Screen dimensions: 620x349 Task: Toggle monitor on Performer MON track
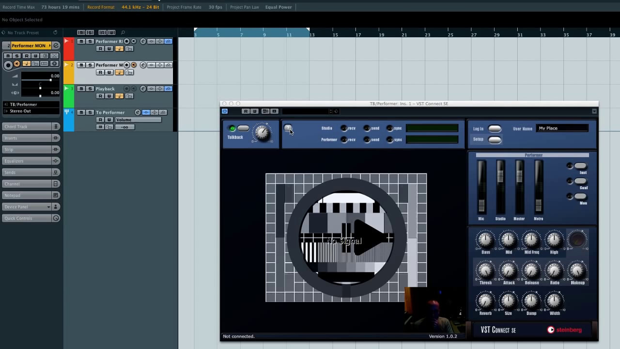[x=134, y=65]
